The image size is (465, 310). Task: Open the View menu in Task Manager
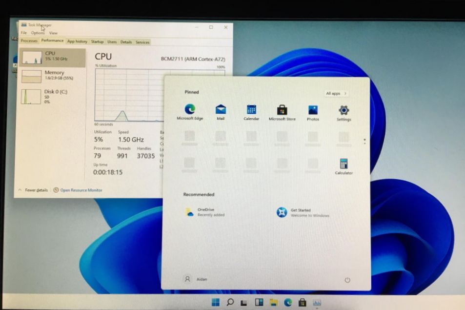click(53, 33)
